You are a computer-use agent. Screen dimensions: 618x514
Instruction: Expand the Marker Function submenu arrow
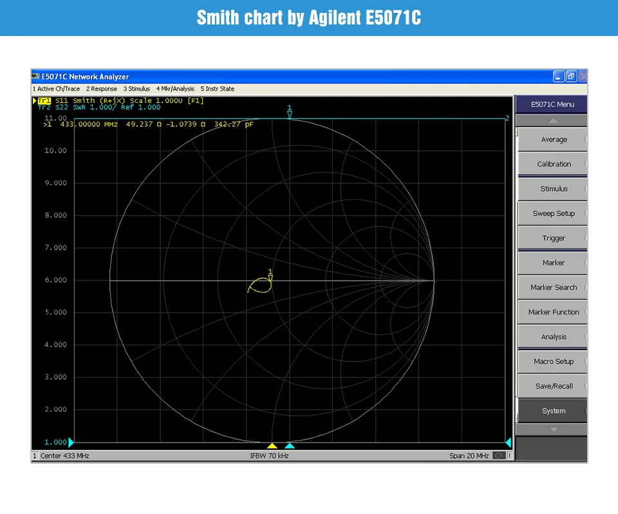[x=586, y=312]
